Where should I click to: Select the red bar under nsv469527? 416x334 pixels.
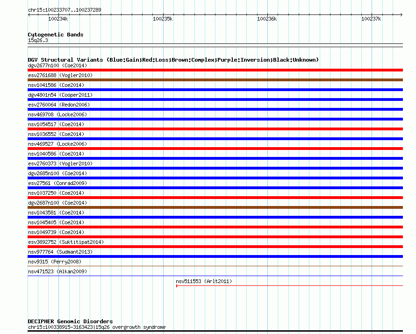(215, 149)
